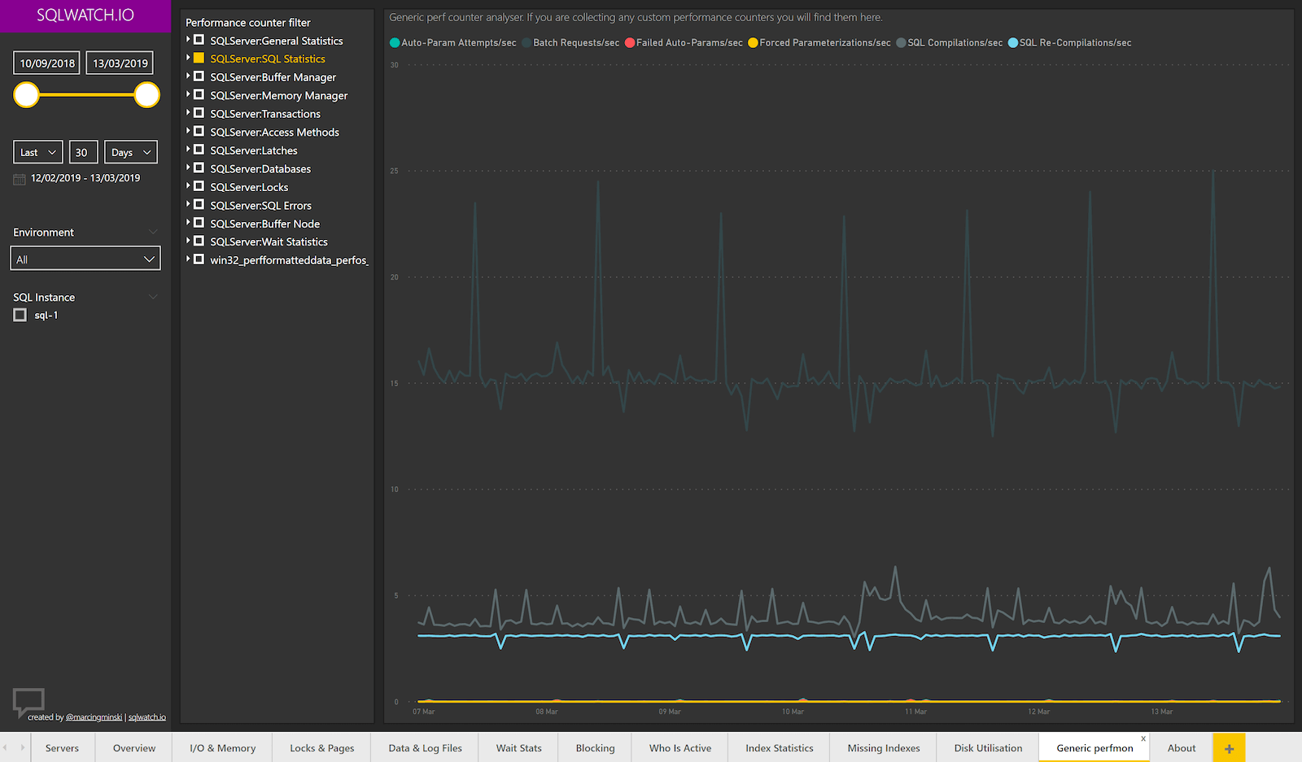Click the SQLWATCH.IO header logo
Viewport: 1302px width, 762px height.
[x=85, y=15]
